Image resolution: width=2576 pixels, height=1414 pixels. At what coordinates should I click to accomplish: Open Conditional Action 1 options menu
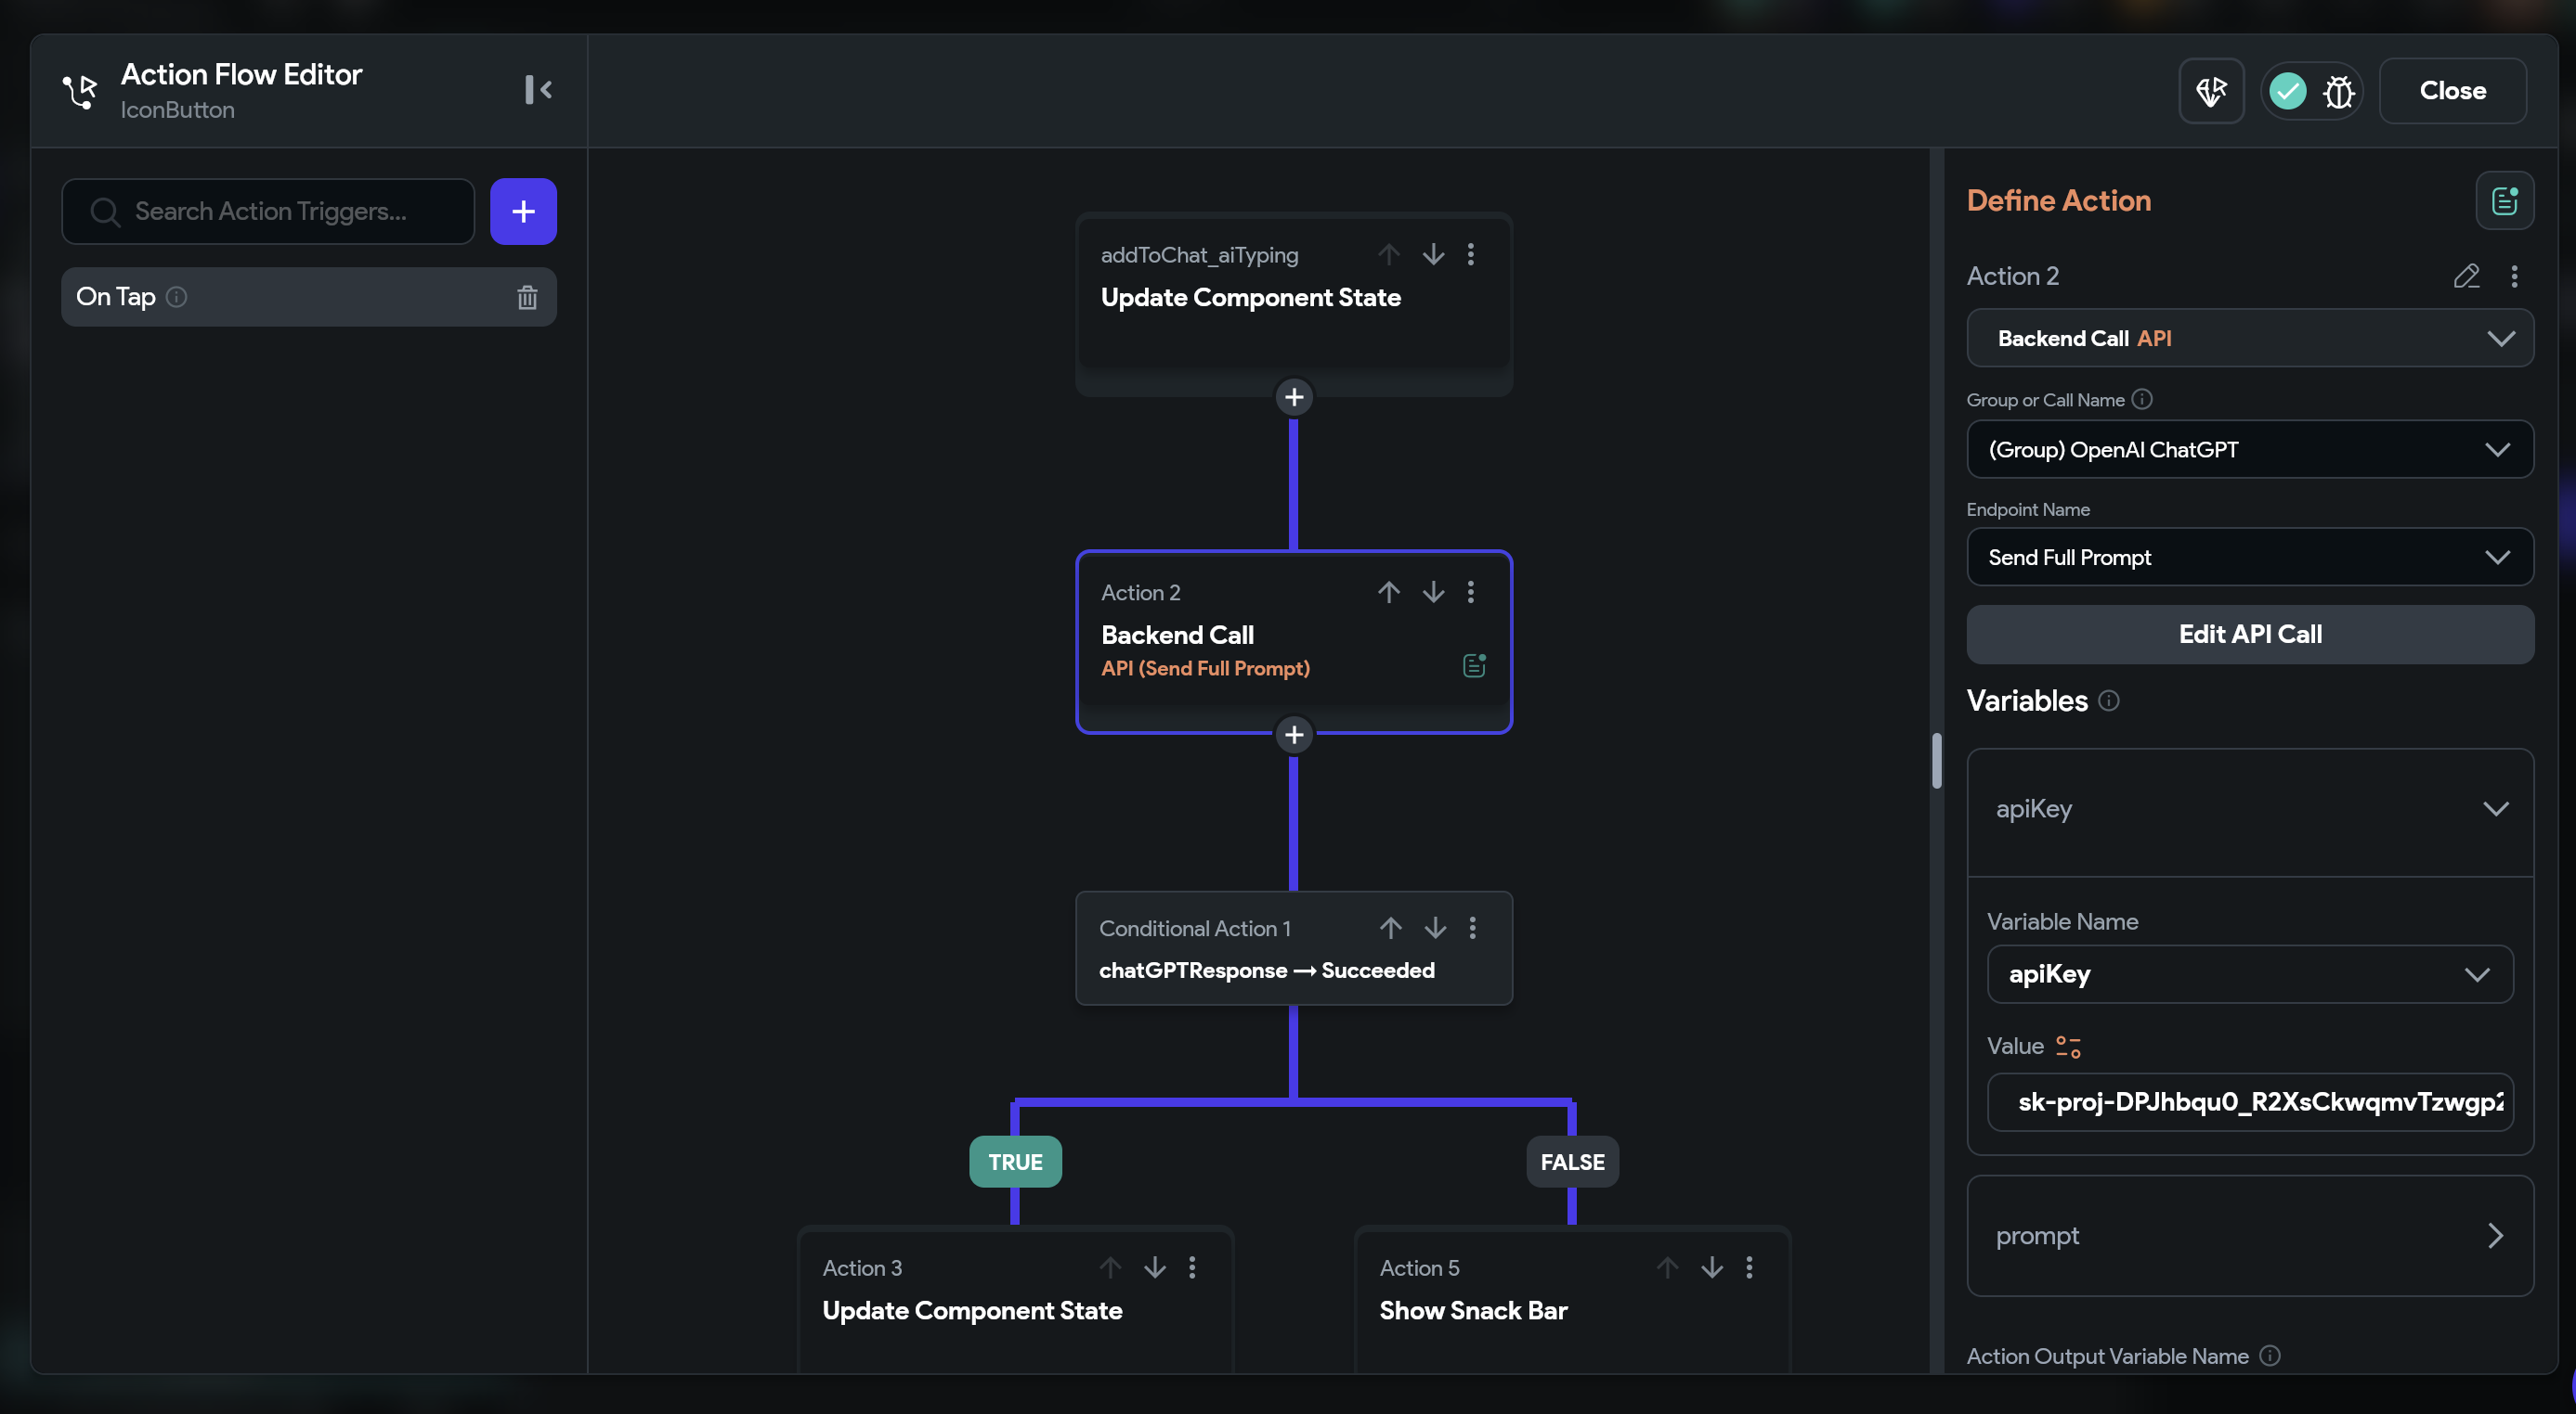(x=1472, y=927)
